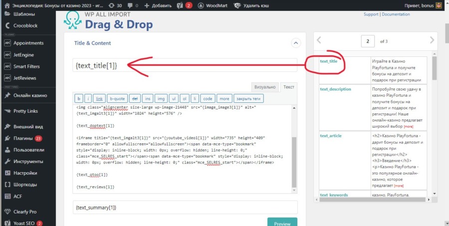Screen dimensions: 449x226
Task: Go to previous record with left arrow
Action: (x=319, y=40)
